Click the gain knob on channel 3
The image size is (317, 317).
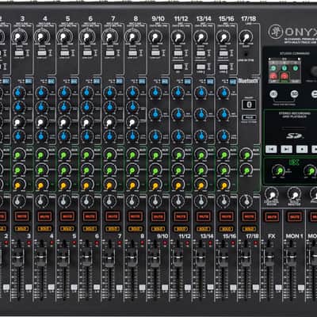(19, 37)
